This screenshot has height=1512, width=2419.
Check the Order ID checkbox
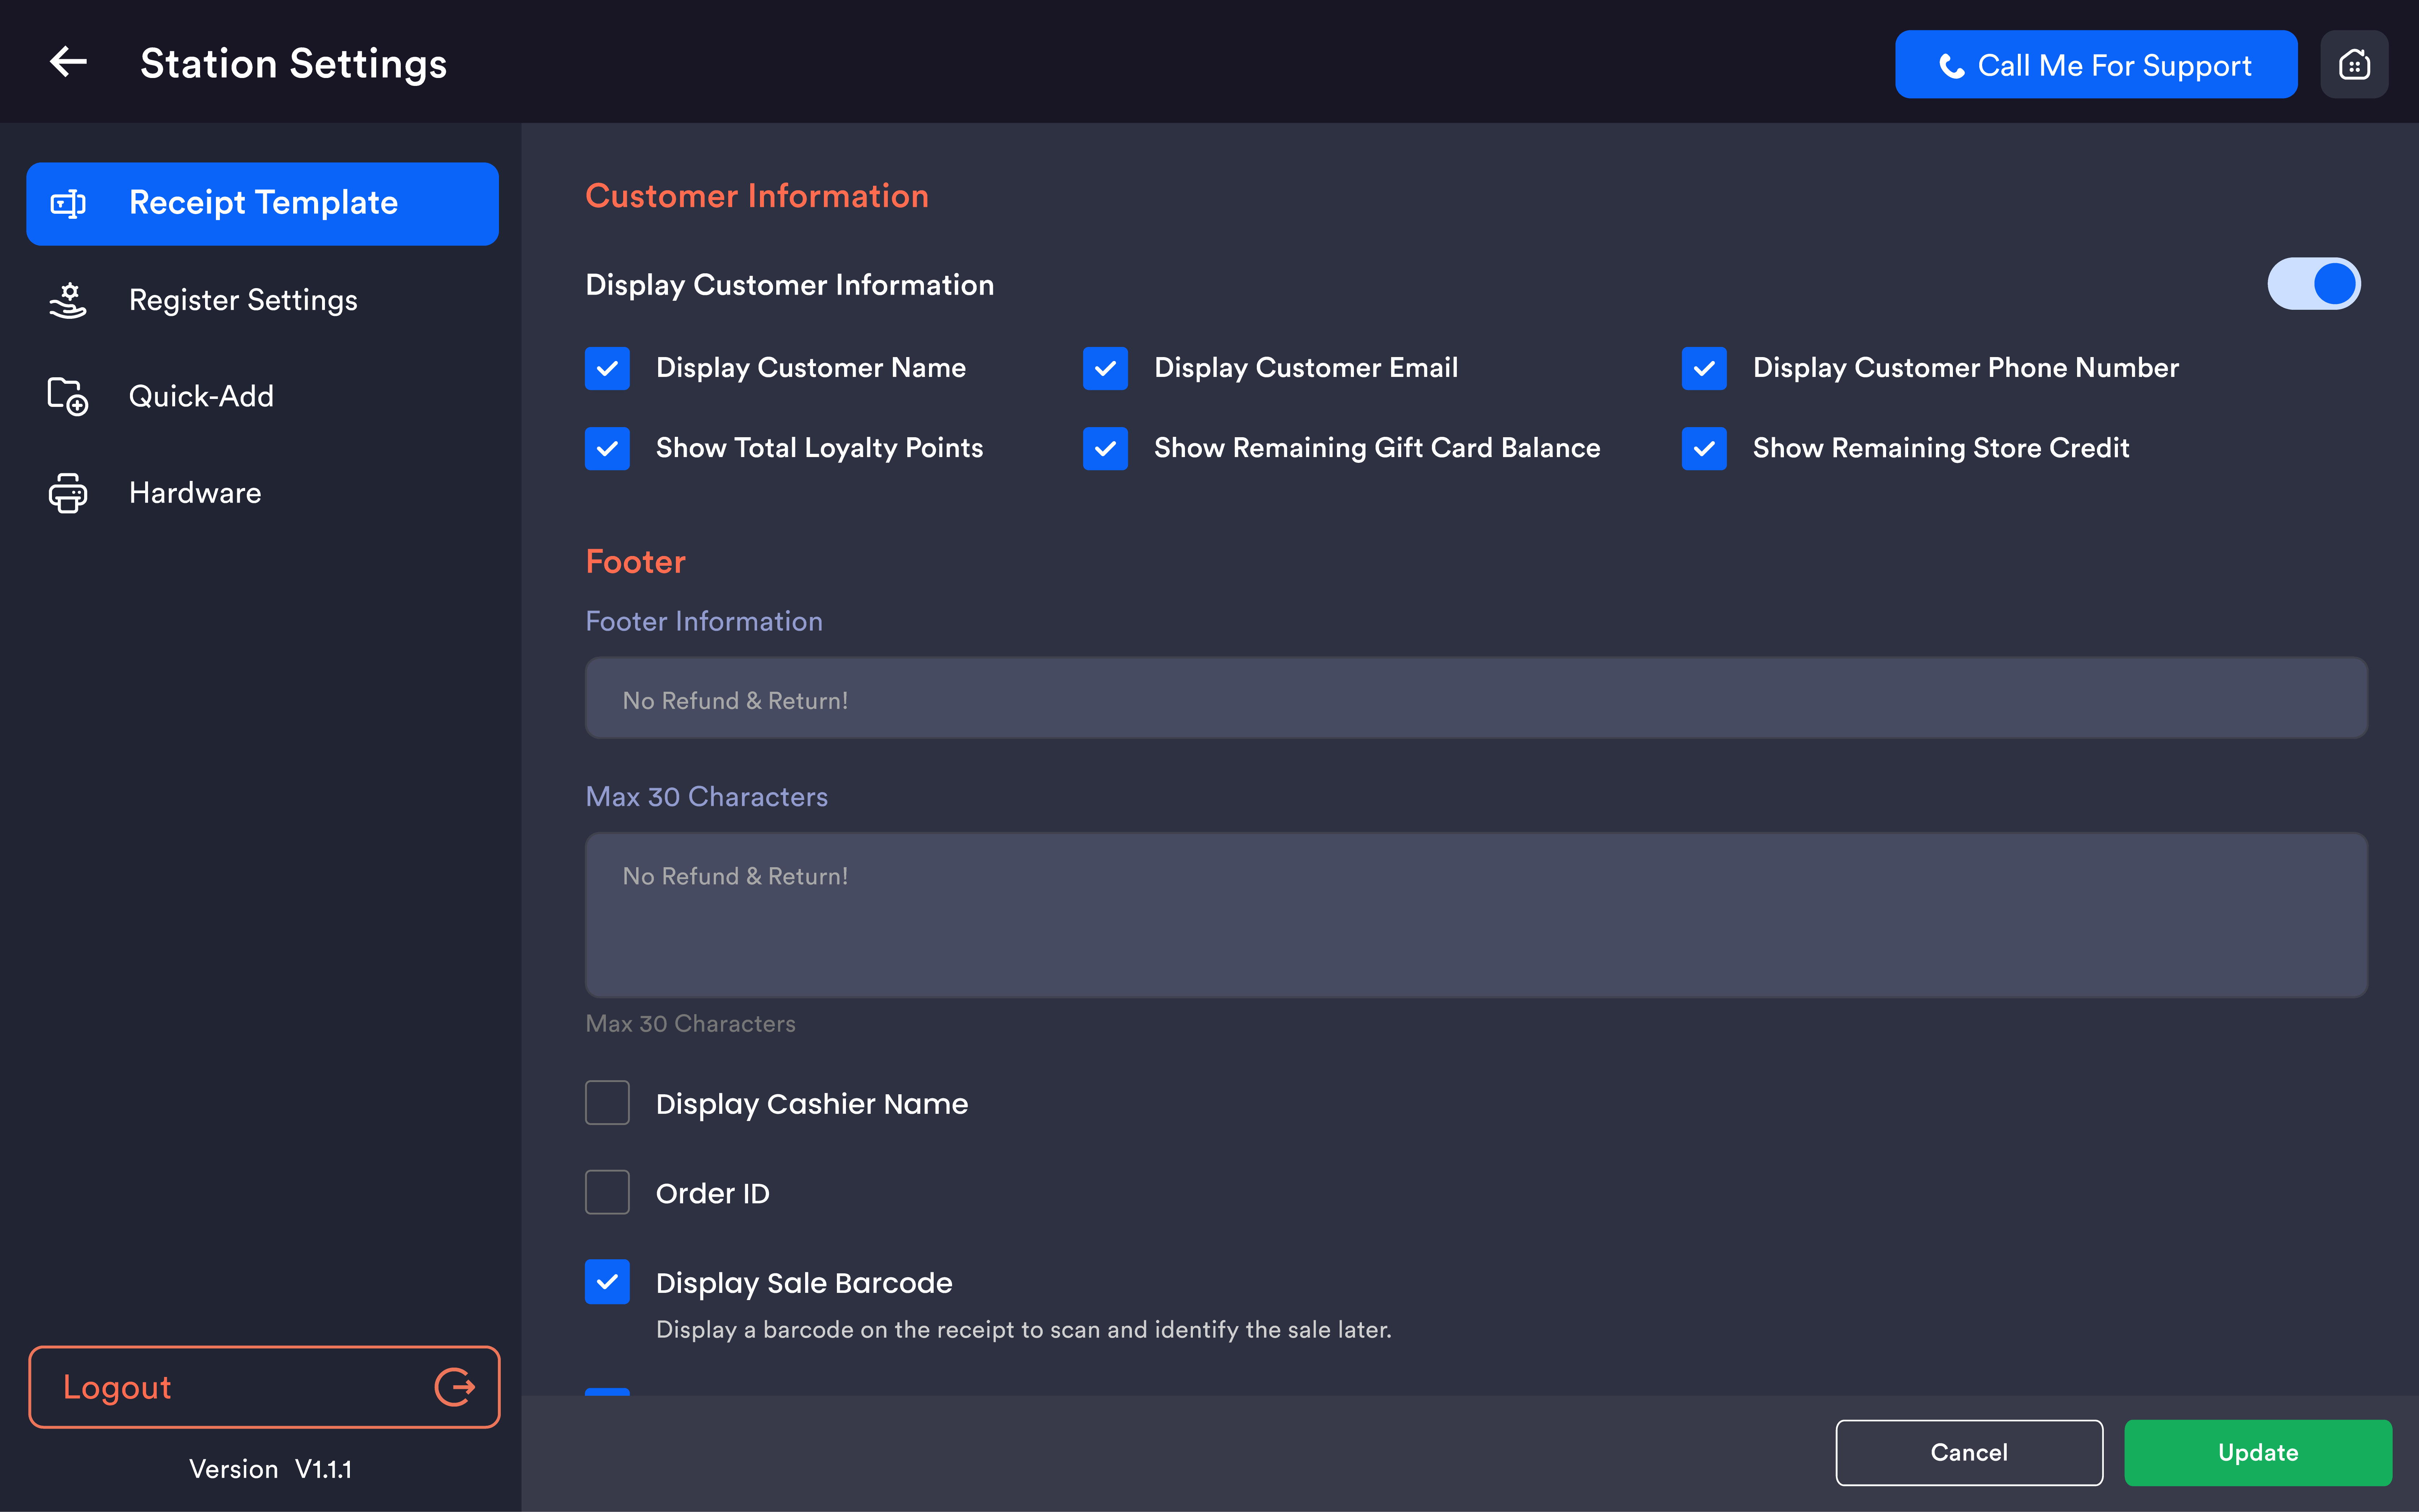tap(607, 1192)
